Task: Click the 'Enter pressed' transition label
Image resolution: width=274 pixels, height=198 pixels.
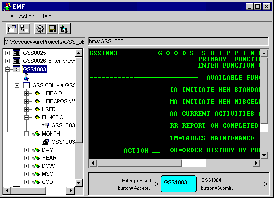Action: coord(136,180)
